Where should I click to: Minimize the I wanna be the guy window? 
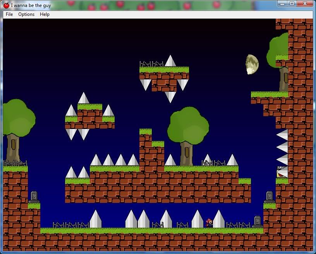282,3
